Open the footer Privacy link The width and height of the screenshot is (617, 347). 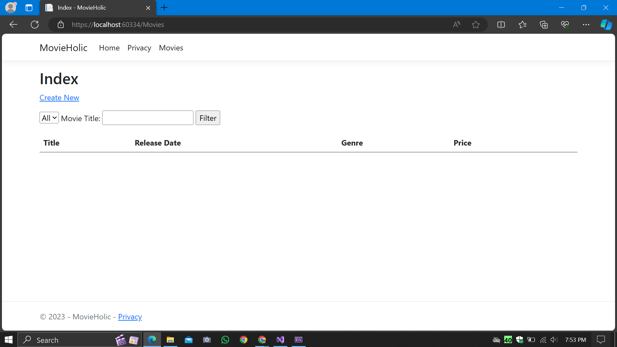[x=130, y=317]
